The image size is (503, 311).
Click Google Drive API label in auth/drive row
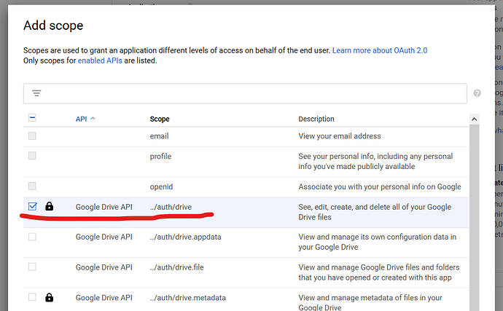click(104, 207)
